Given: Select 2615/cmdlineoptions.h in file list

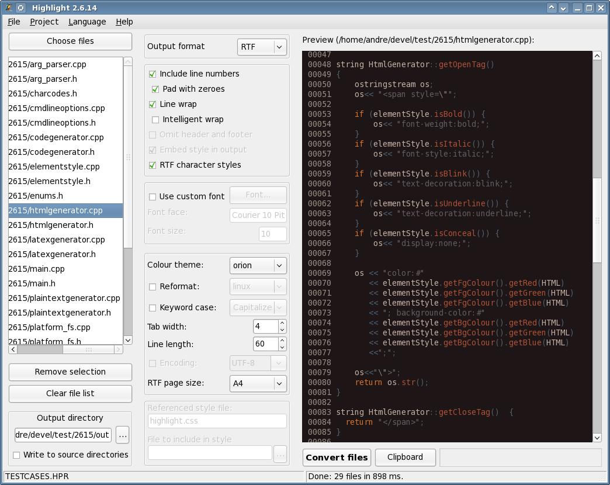Looking at the screenshot, I should pyautogui.click(x=65, y=123).
